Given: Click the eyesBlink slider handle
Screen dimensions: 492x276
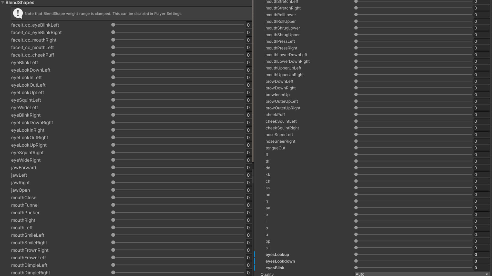Looking at the screenshot, I should tap(356, 268).
